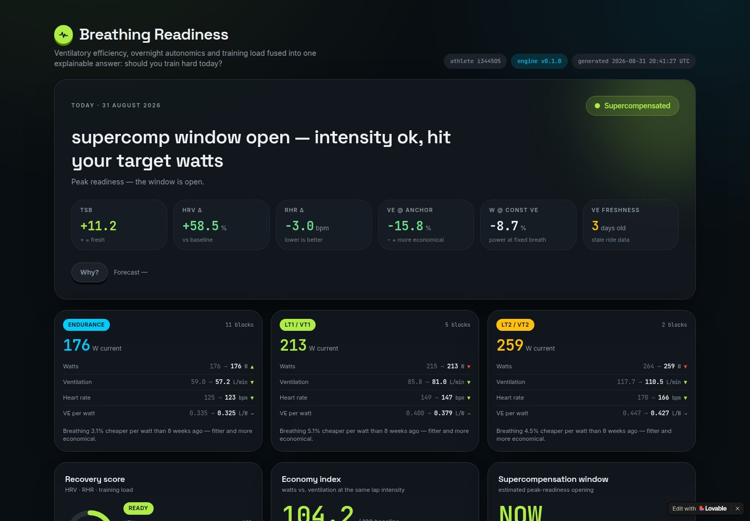Click the 176 W current value
Screen dimensions: 750x521
[92, 345]
